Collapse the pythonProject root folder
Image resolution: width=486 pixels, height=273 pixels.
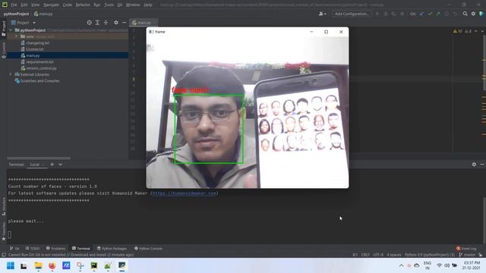11,30
